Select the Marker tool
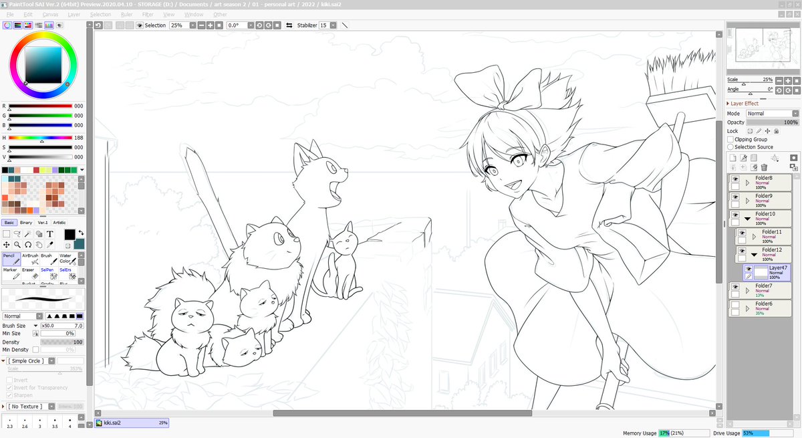The width and height of the screenshot is (802, 438). point(11,273)
